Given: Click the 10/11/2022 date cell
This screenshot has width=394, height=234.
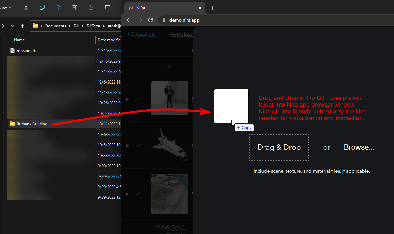Looking at the screenshot, I should coord(109,124).
